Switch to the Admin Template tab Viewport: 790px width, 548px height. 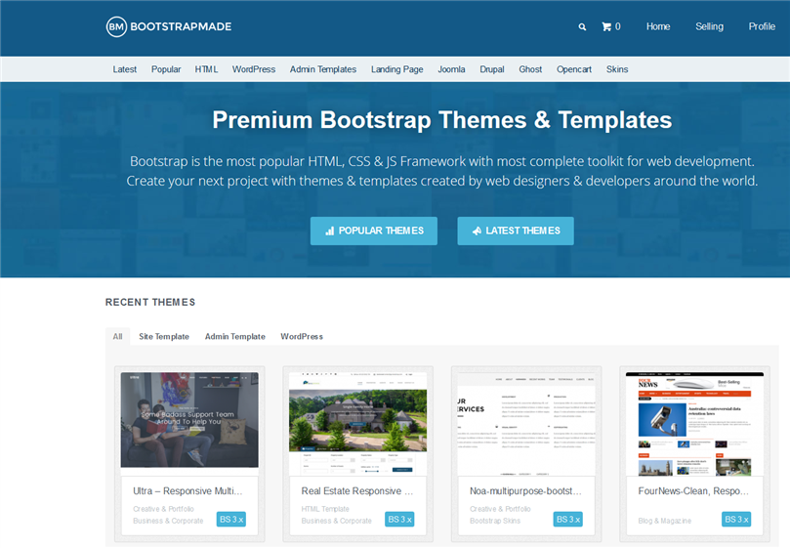(234, 336)
